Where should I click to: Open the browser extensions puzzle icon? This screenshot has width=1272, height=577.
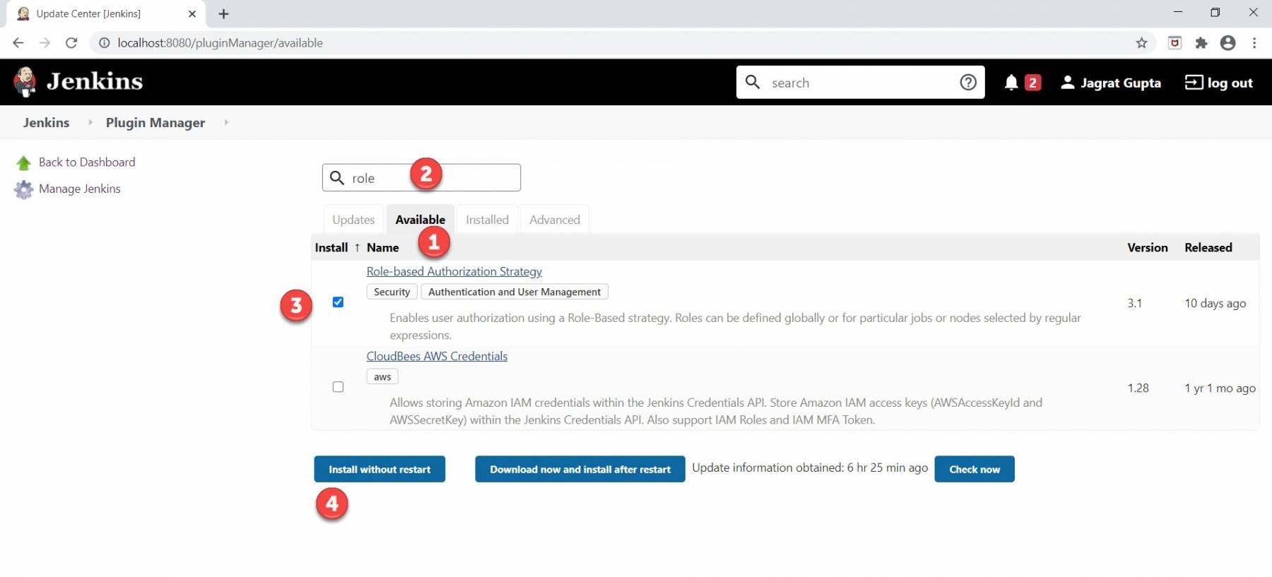click(x=1201, y=43)
